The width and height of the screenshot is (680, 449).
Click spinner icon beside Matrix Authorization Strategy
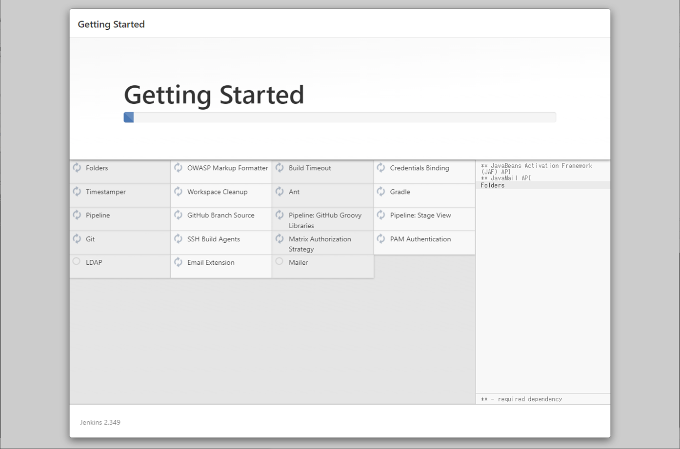[280, 239]
